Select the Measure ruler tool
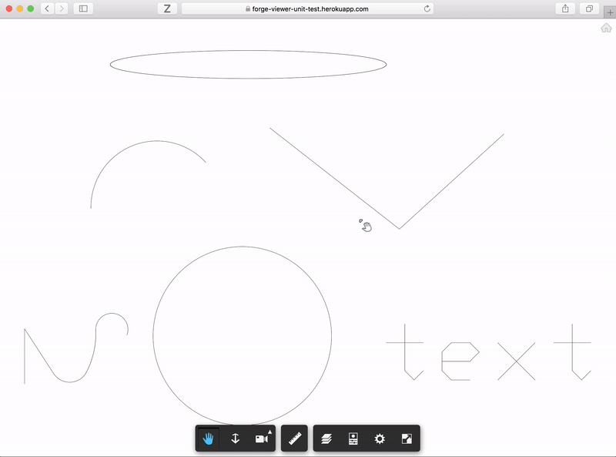Viewport: 616px width, 457px height. 295,439
